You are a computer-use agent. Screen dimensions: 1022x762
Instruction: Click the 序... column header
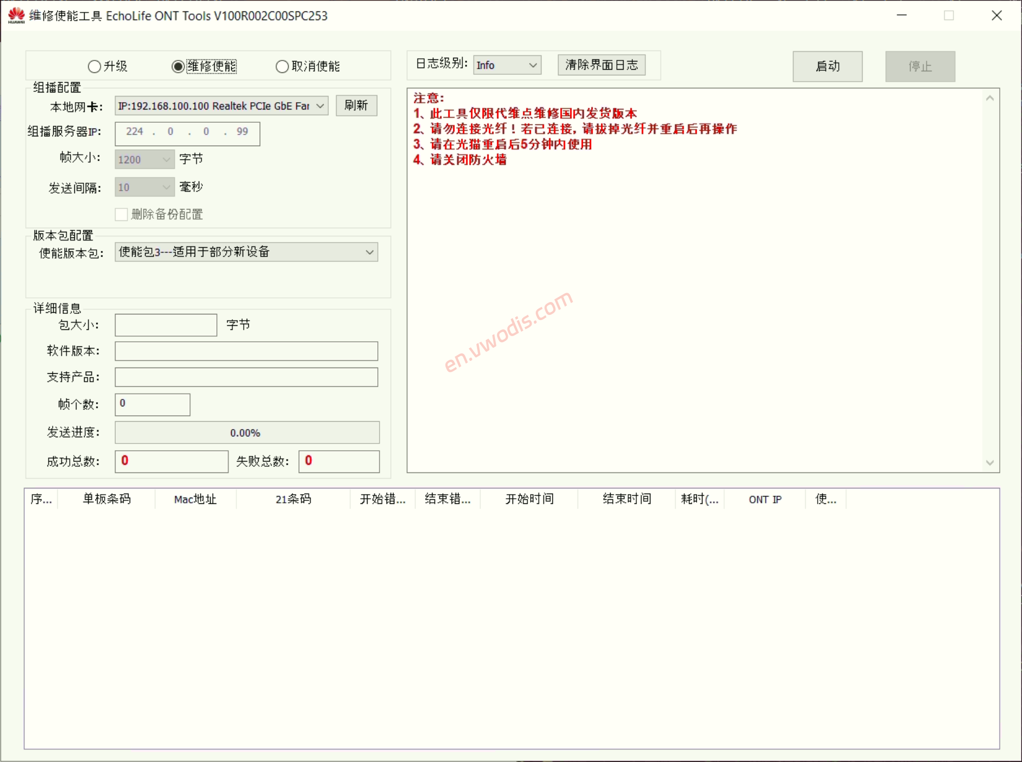pos(41,499)
